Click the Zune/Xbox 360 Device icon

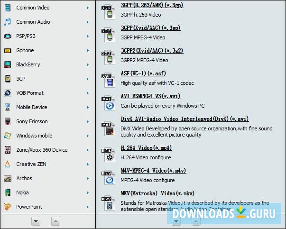tap(8, 150)
